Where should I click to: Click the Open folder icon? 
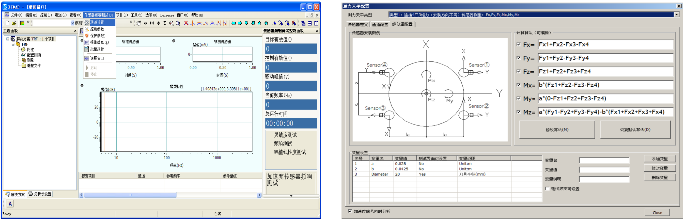pyautogui.click(x=14, y=23)
